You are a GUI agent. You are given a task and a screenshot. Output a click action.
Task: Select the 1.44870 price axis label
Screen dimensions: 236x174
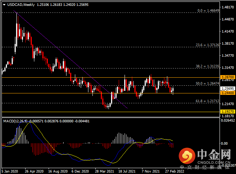pos(228,19)
